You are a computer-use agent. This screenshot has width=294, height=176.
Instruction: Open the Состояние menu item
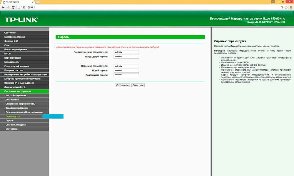pos(25,33)
